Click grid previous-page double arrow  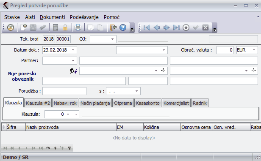(x=12, y=148)
